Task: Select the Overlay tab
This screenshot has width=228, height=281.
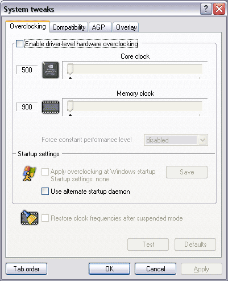Action: tap(126, 27)
